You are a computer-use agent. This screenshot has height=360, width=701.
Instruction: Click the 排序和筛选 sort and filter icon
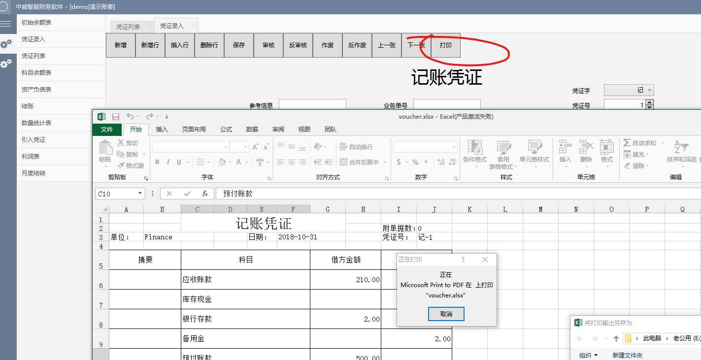tap(681, 147)
